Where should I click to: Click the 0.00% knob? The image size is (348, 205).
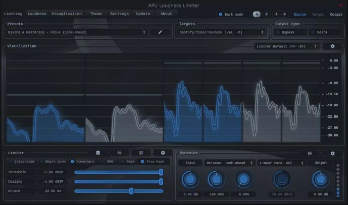(243, 179)
